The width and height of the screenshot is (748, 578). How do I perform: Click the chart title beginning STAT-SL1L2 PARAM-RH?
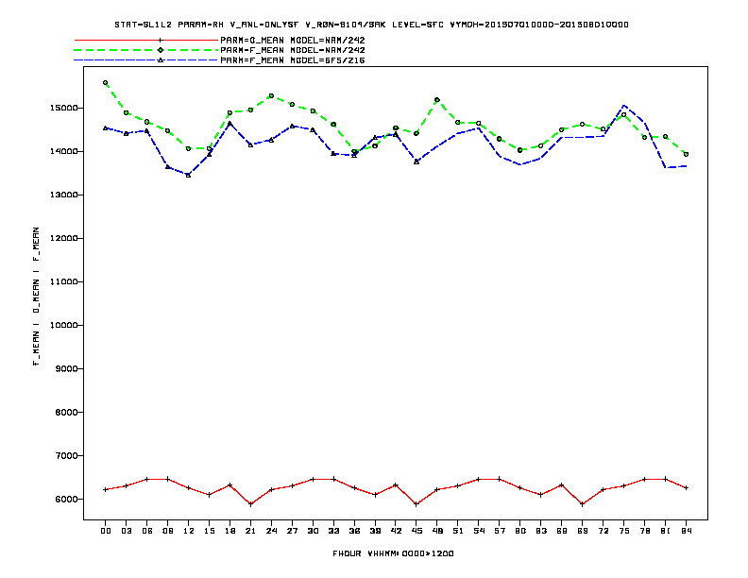click(371, 25)
